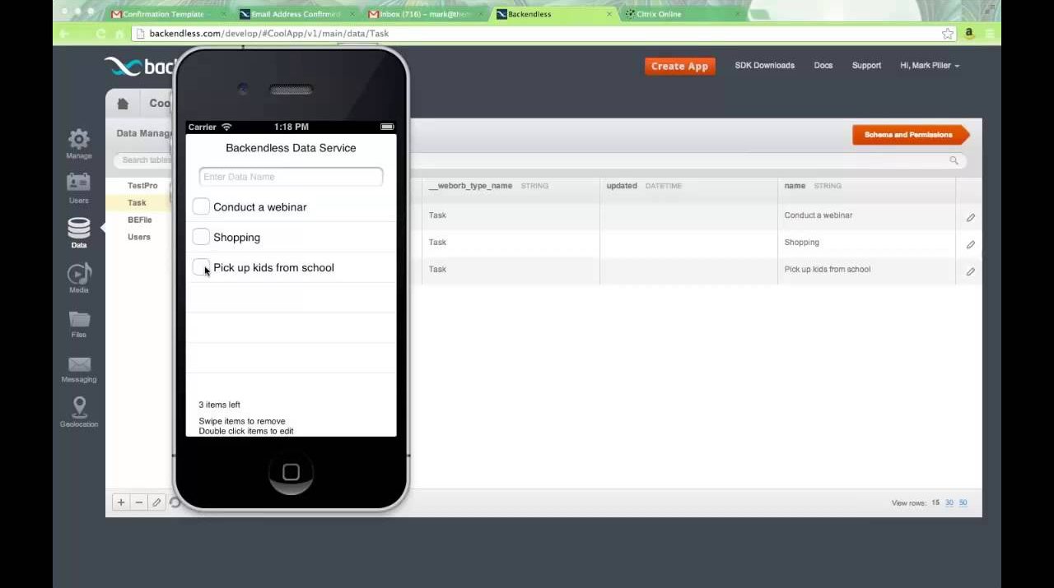Open the Users section icon
Viewport: 1054px width, 588px height.
pyautogui.click(x=79, y=183)
